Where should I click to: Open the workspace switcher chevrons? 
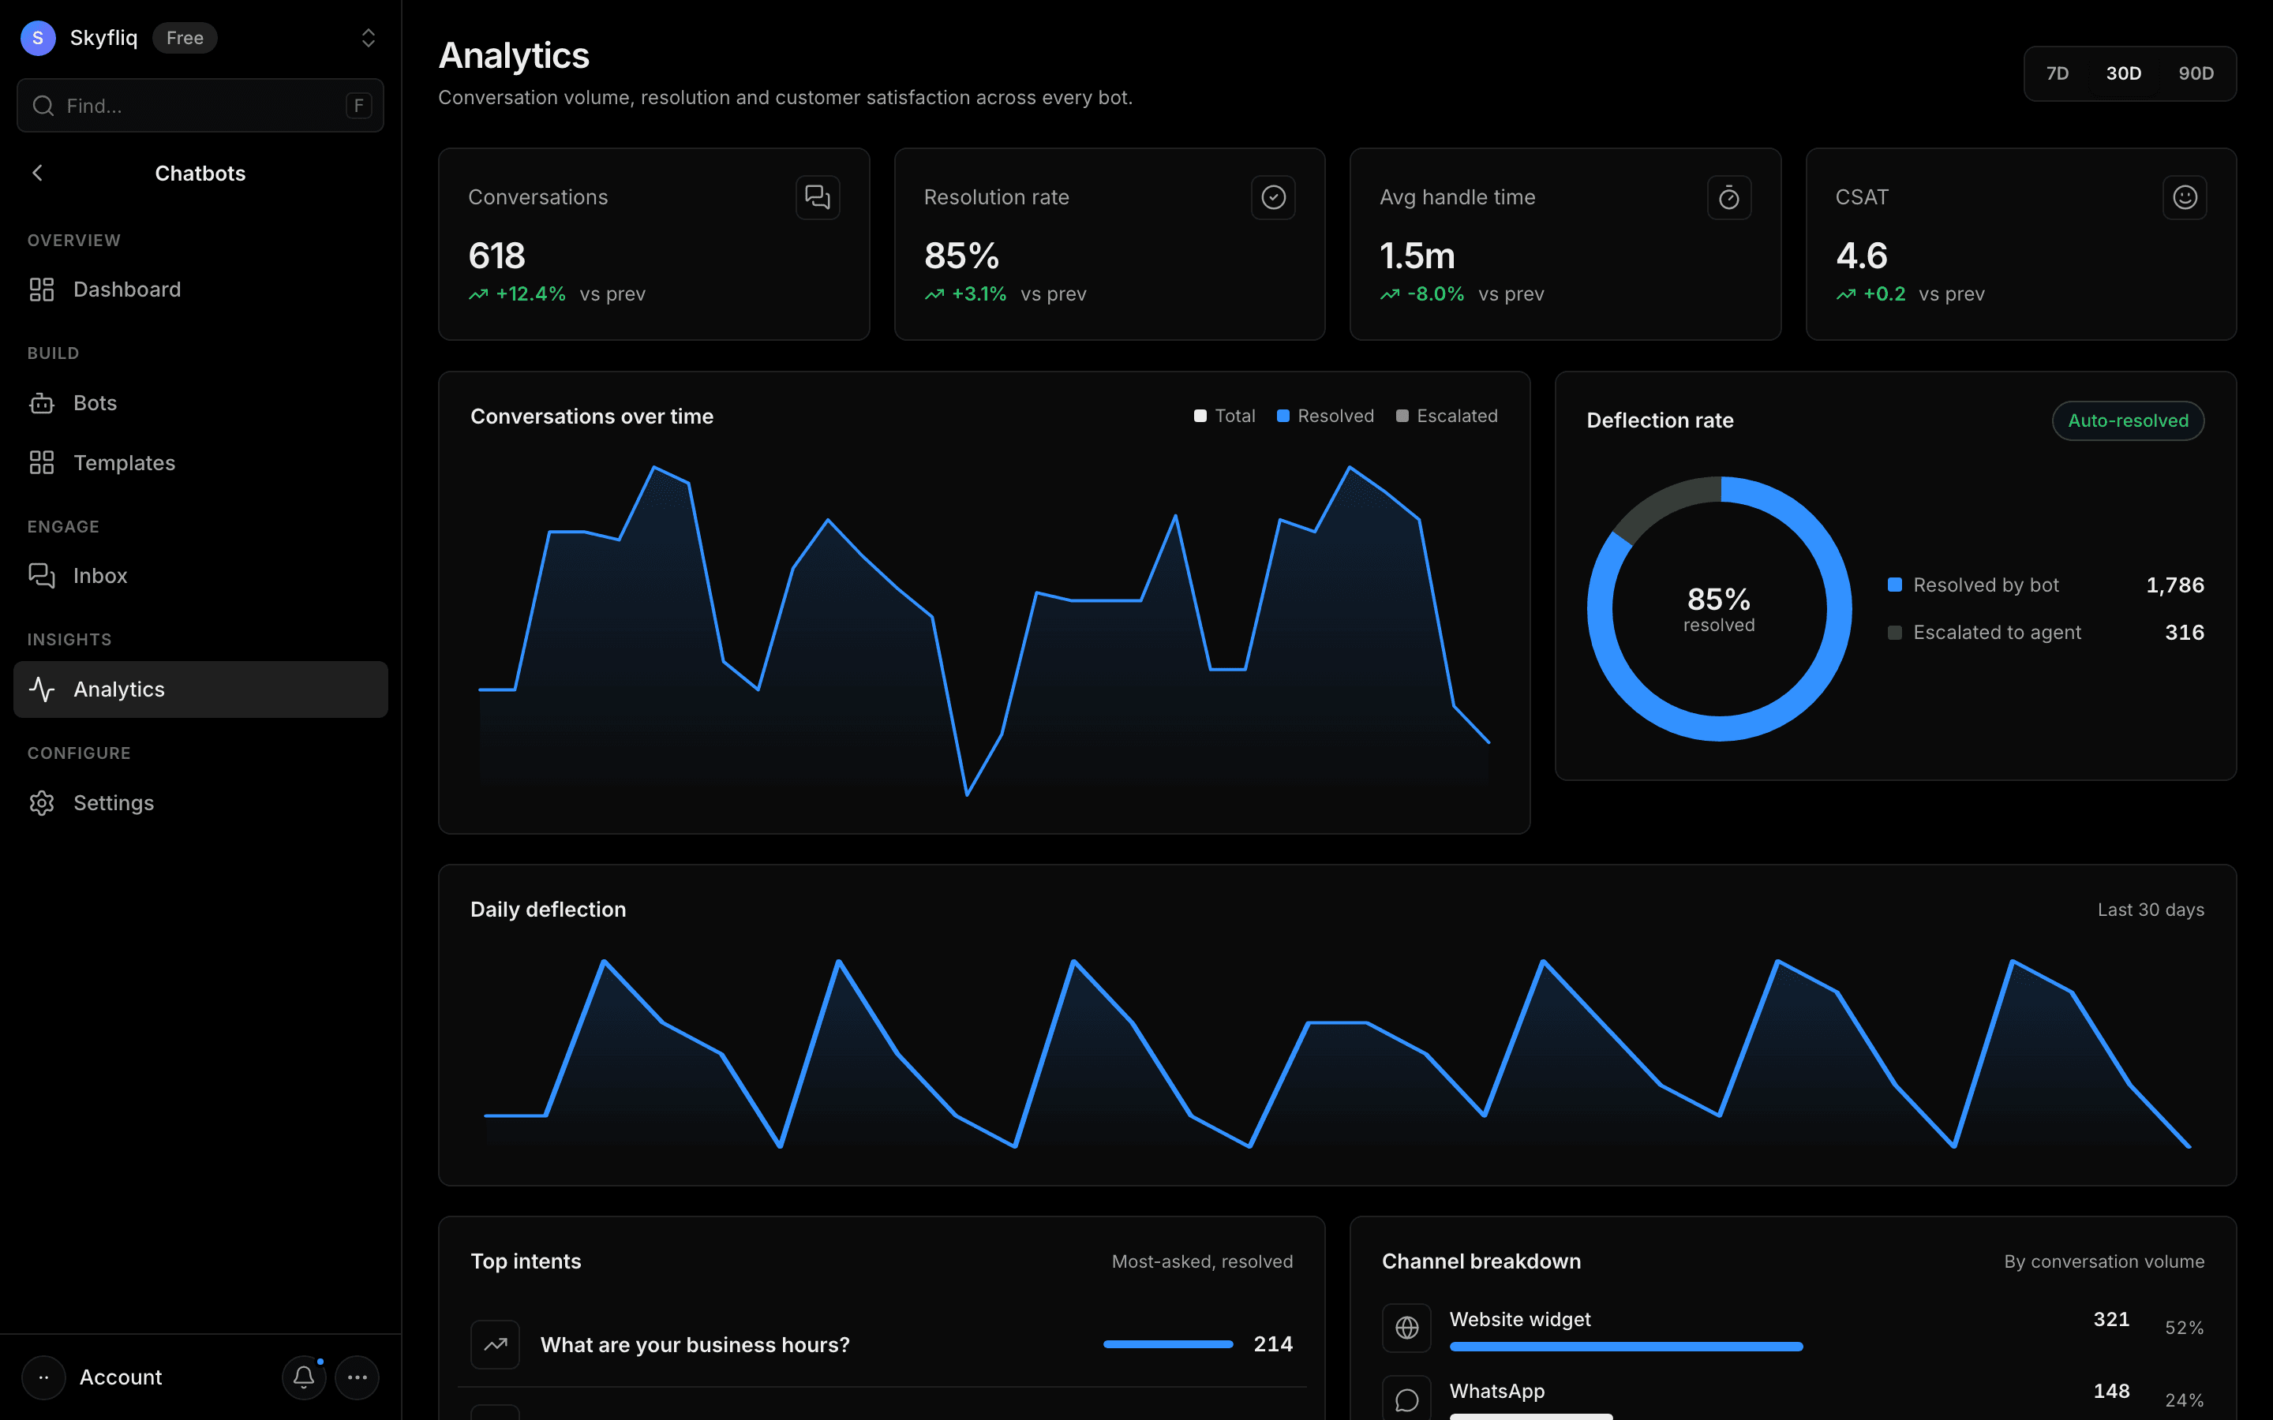[369, 38]
